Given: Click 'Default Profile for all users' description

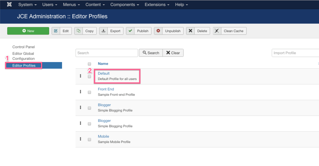Looking at the screenshot, I should (x=117, y=79).
